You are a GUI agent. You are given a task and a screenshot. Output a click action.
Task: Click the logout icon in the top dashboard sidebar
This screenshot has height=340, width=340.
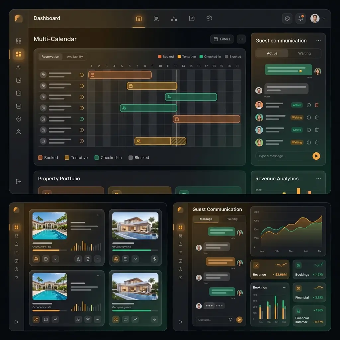pos(19,181)
